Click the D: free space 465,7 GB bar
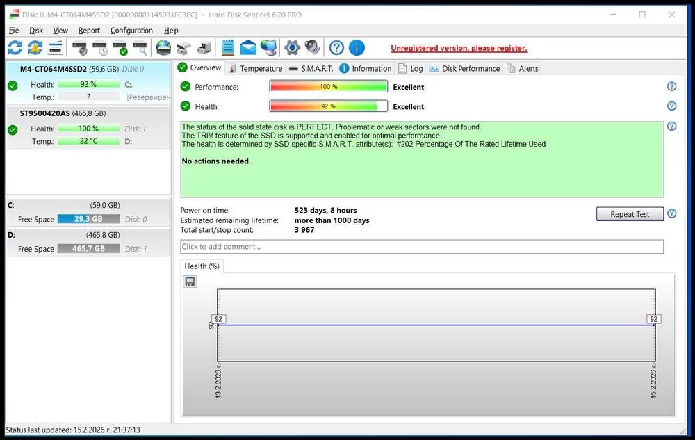Screen dimensions: 695x440 tap(89, 249)
